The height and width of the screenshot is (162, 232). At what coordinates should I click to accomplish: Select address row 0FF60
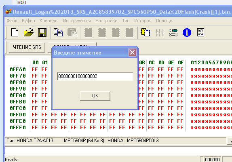(x=18, y=69)
